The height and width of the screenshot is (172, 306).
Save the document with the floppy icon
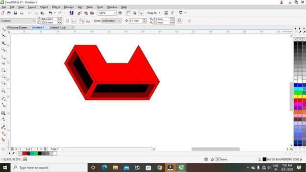coord(15,13)
